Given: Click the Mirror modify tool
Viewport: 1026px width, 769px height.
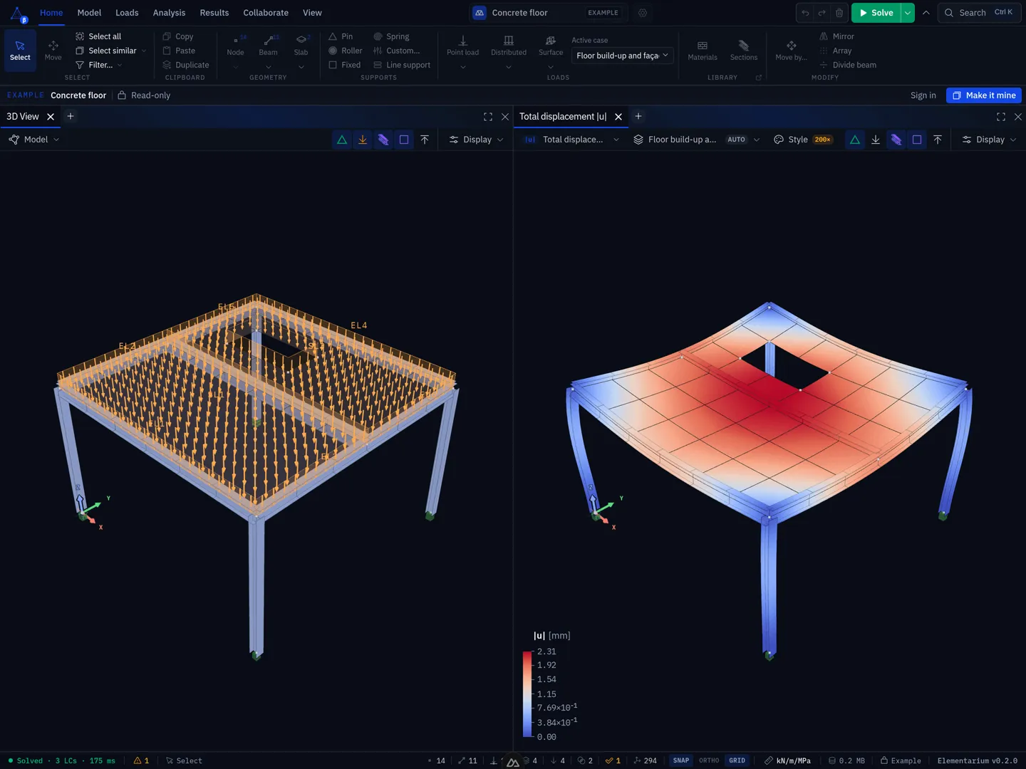Looking at the screenshot, I should coord(836,36).
